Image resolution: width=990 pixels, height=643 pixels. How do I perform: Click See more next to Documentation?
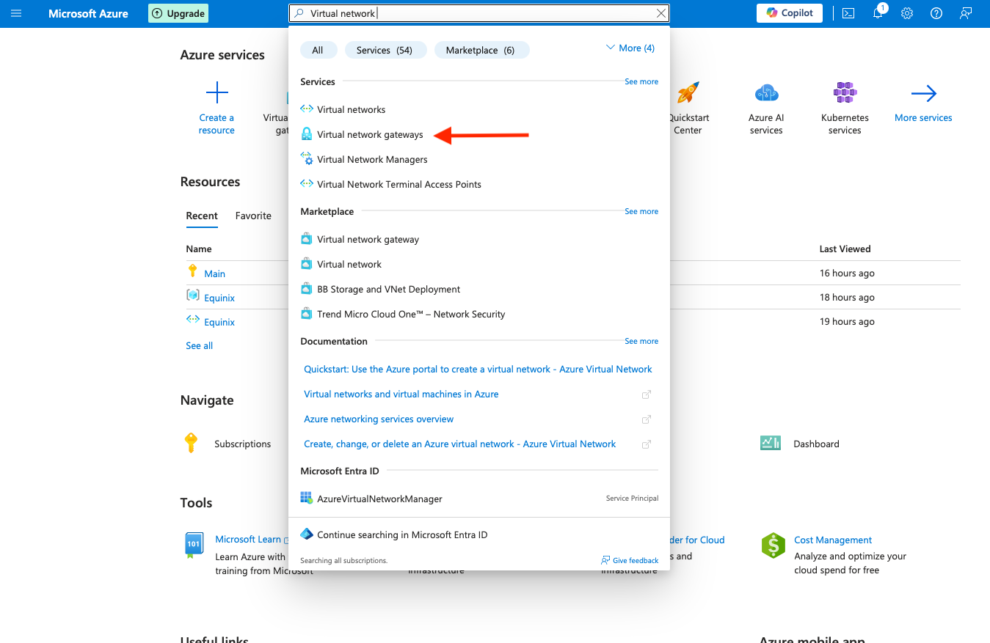tap(641, 341)
